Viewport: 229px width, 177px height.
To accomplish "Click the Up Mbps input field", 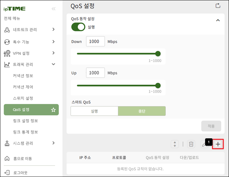I will pos(95,73).
